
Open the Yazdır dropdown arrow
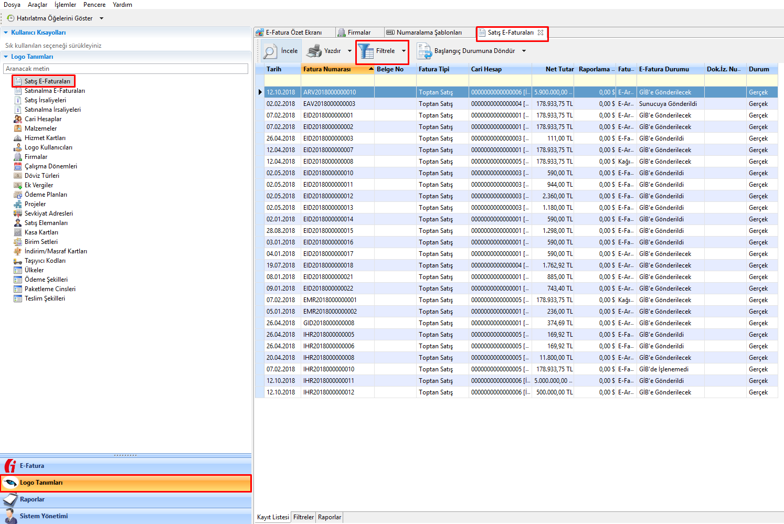click(349, 51)
